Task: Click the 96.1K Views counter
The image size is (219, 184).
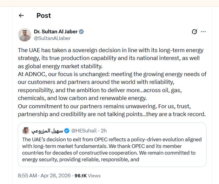Action: 88,176
